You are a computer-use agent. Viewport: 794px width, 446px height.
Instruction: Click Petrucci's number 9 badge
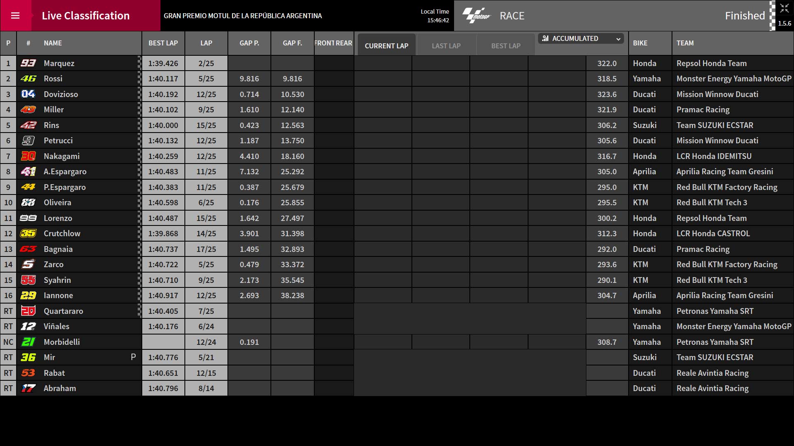28,140
